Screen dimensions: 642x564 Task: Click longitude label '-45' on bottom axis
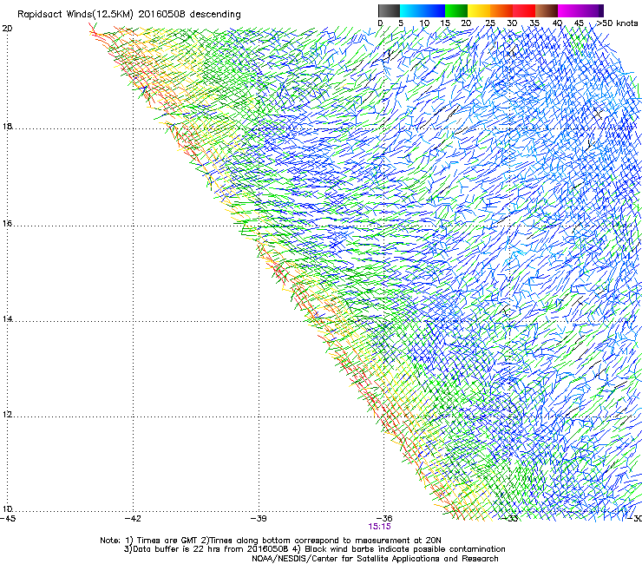(x=8, y=519)
